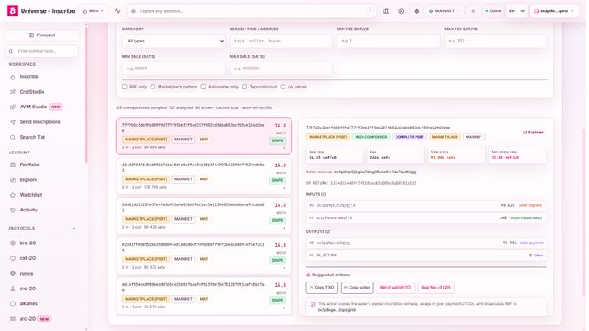Screen dimensions: 589x331
Task: Expand the chevron on the e28d1ffe card
Action: [284, 268]
